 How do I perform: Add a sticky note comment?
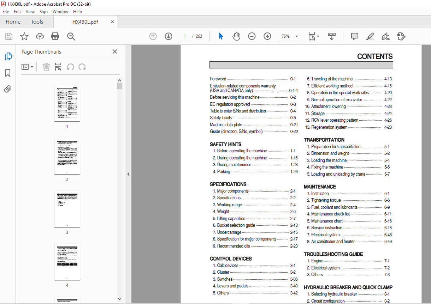(x=354, y=36)
